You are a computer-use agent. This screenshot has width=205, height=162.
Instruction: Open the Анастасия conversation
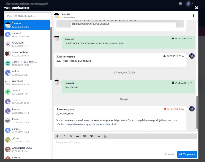point(27,44)
